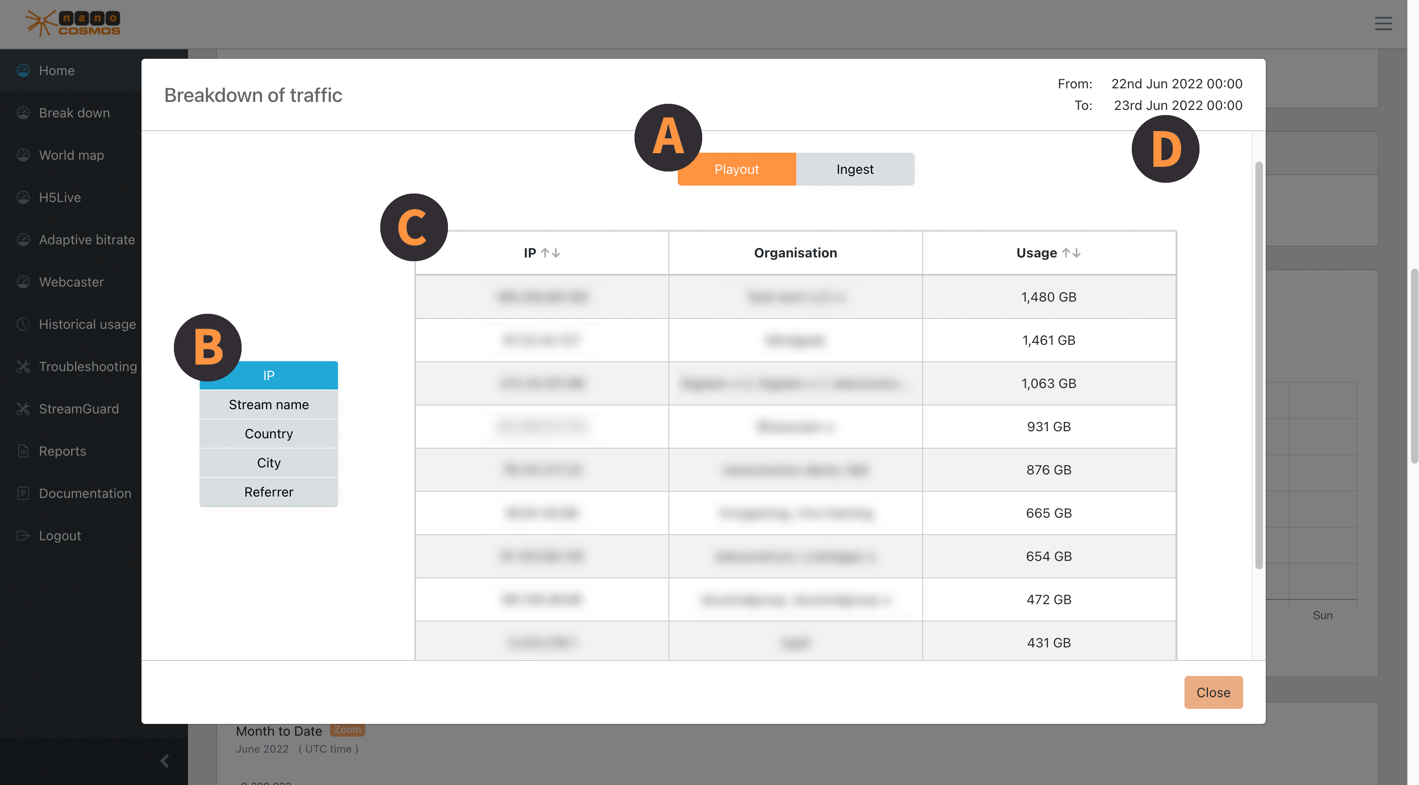Click the 665 GB usage cell
The height and width of the screenshot is (785, 1419).
(x=1049, y=513)
